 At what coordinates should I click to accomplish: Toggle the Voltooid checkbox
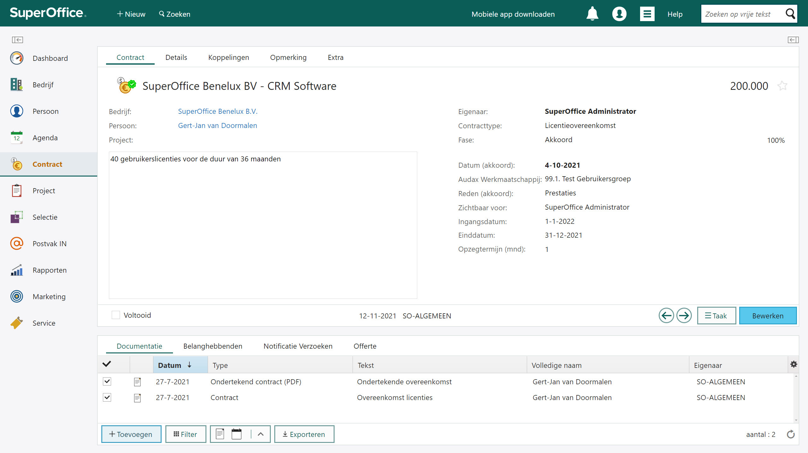[116, 315]
